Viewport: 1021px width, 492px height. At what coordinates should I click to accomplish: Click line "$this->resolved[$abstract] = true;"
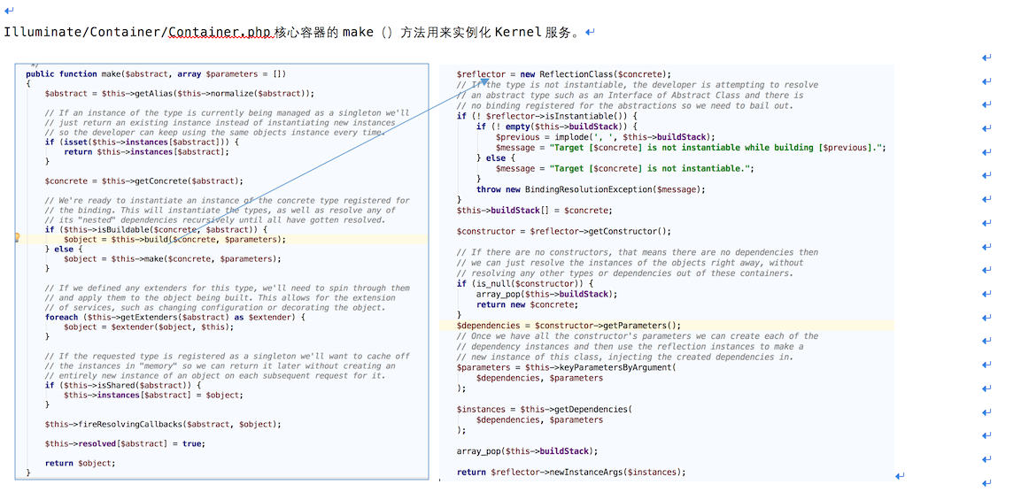124,443
